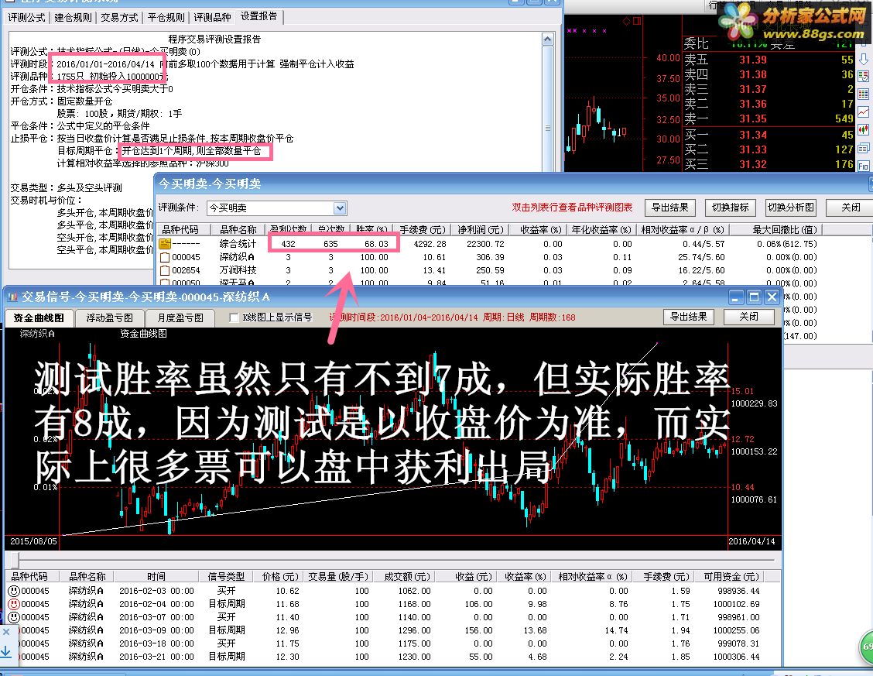
Task: Click the 切换指标 button
Action: (x=730, y=208)
